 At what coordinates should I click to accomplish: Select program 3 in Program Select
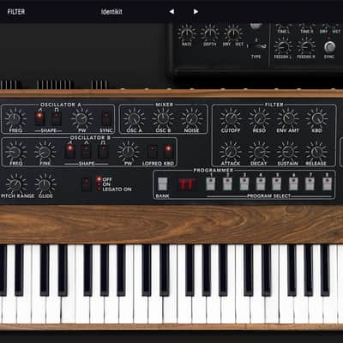click(244, 184)
